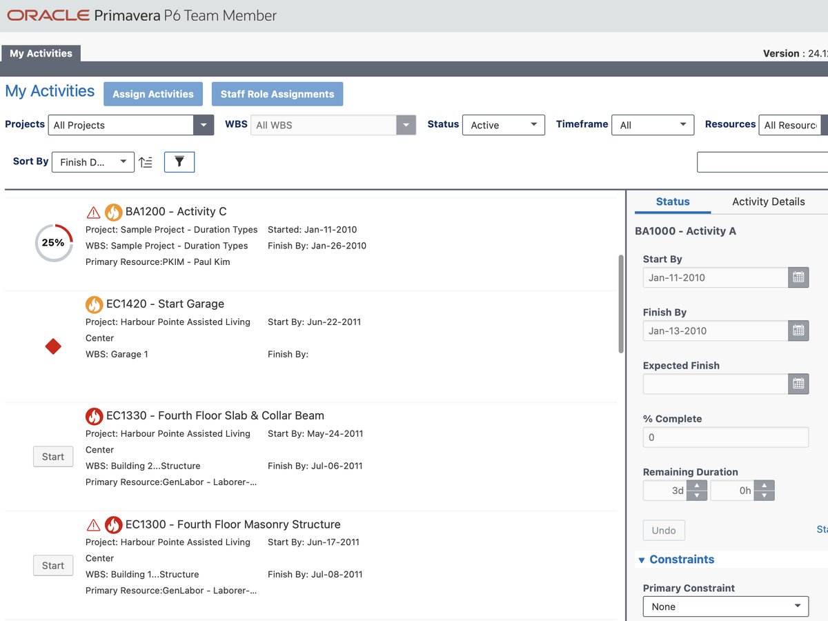Screen dimensions: 828x621
Task: Click warning triangle on EC1300 Masonry Structure
Action: (x=93, y=524)
